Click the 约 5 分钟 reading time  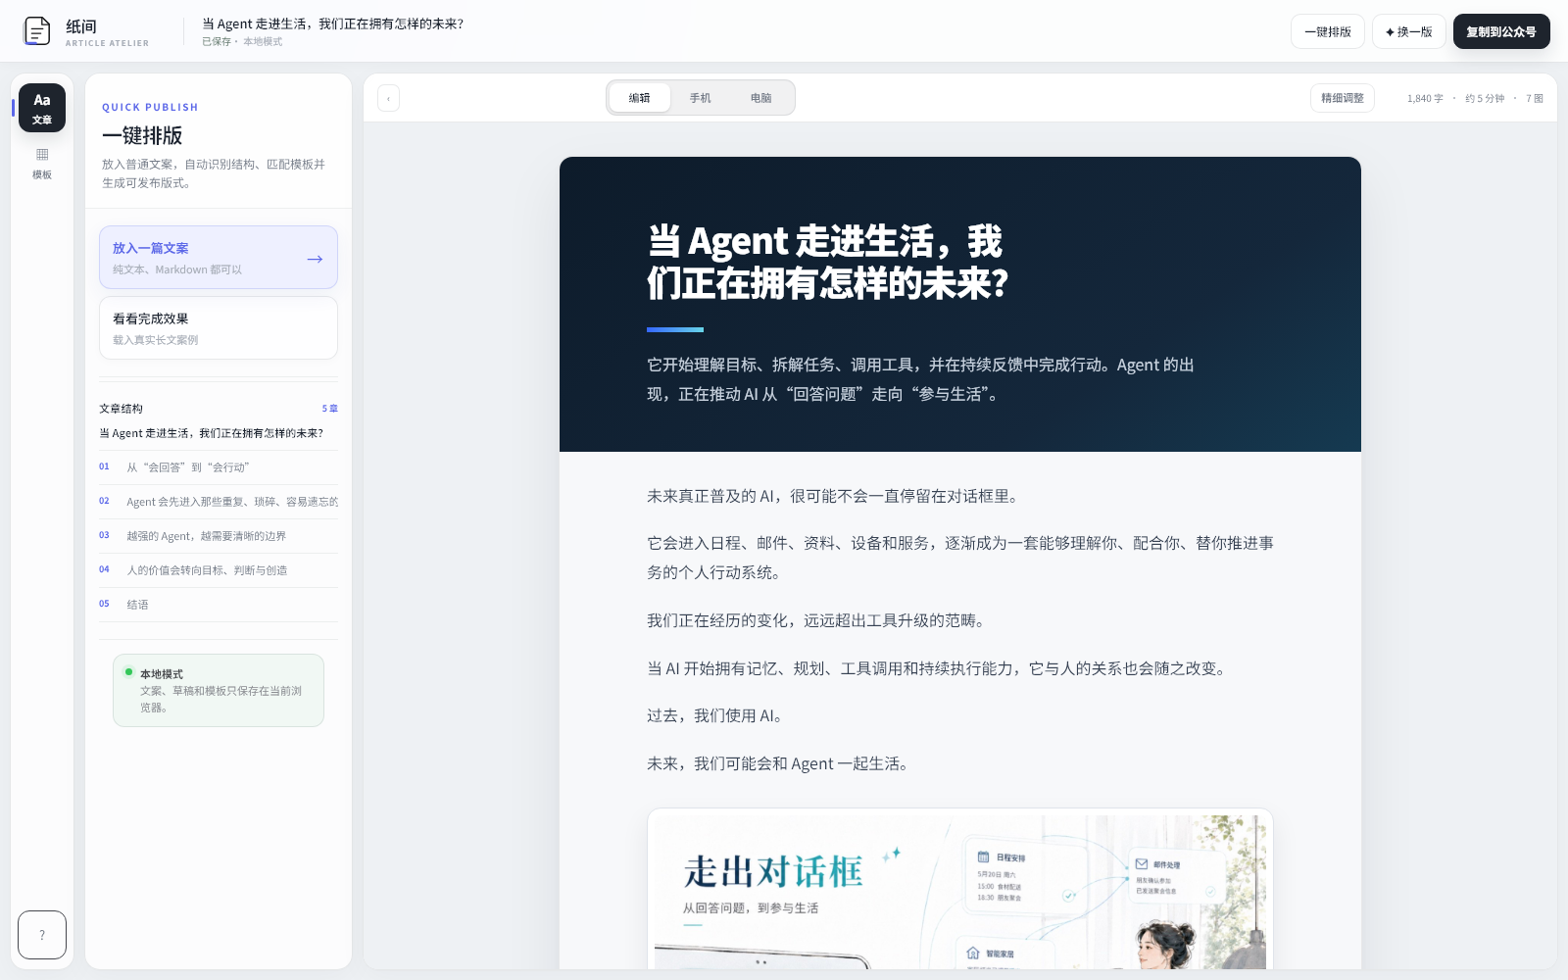[1485, 98]
